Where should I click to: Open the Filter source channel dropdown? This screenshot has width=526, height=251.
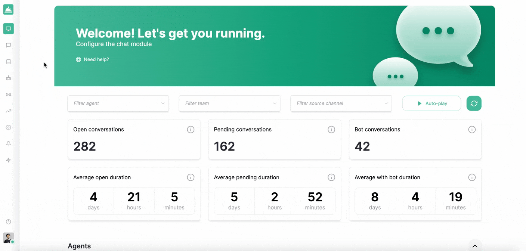click(x=341, y=103)
